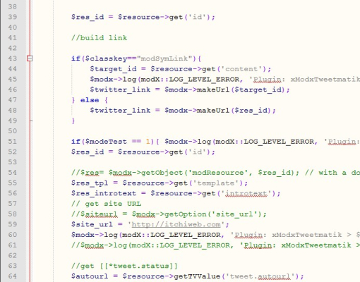
Task: Click LOG_LEVEL_ERROR on line 45
Action: [204, 79]
